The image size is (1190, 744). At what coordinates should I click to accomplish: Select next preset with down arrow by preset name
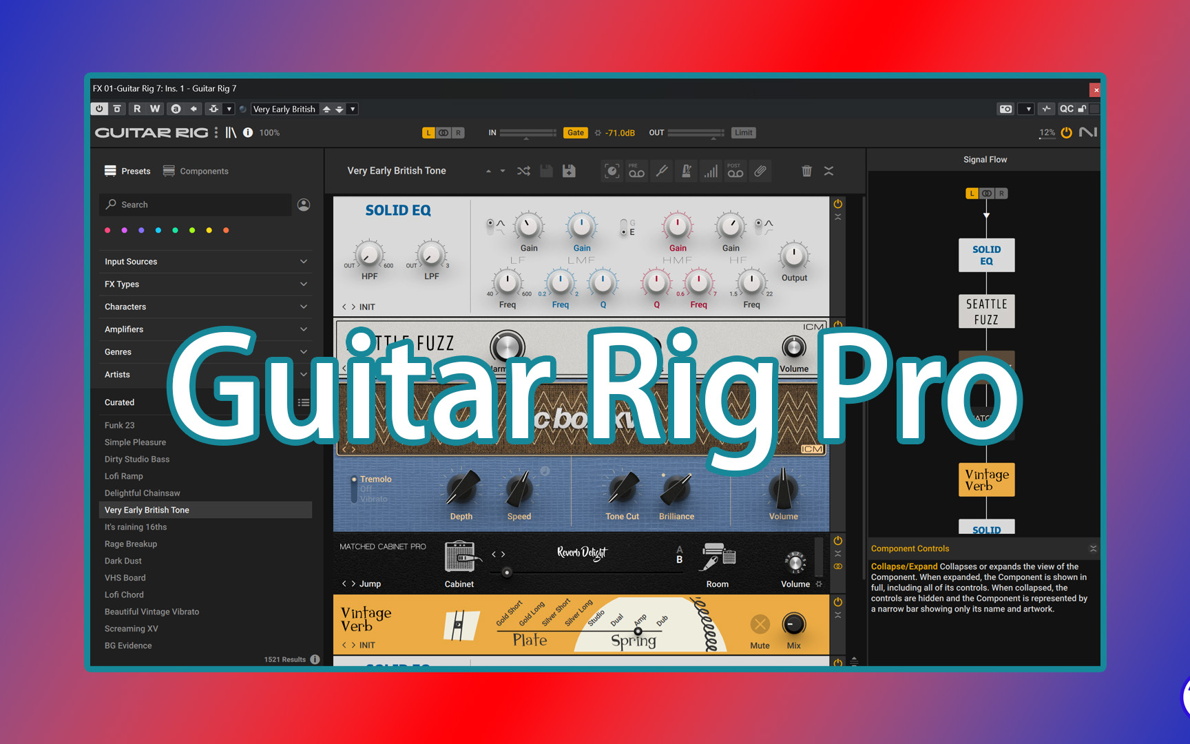point(503,171)
